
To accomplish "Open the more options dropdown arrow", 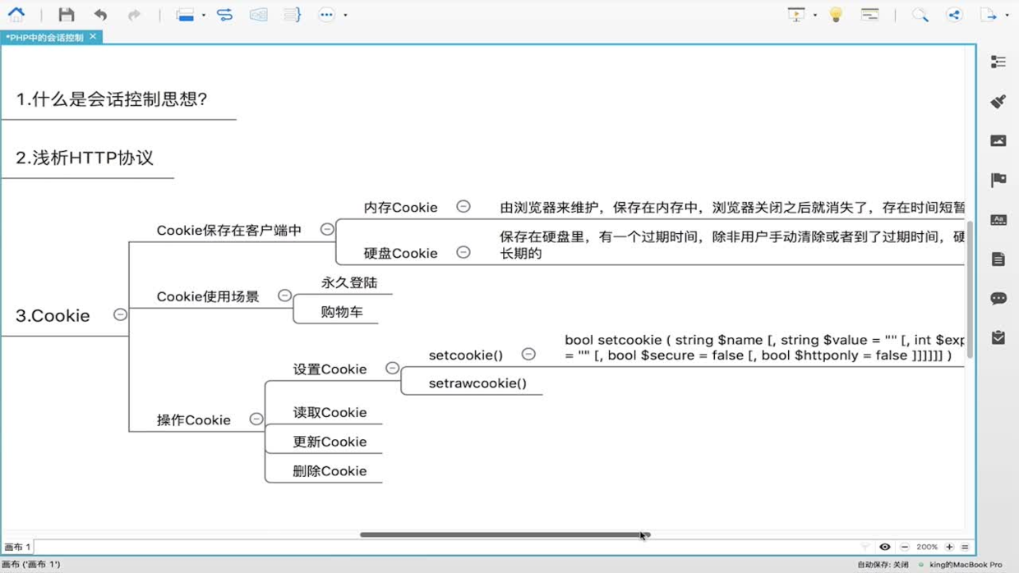I will coord(345,16).
